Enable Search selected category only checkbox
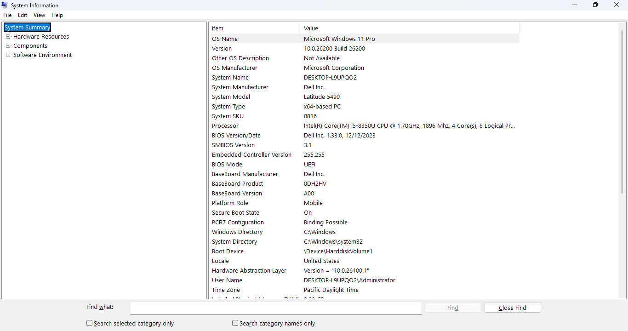Viewport: 628px width, 331px height. (x=90, y=323)
